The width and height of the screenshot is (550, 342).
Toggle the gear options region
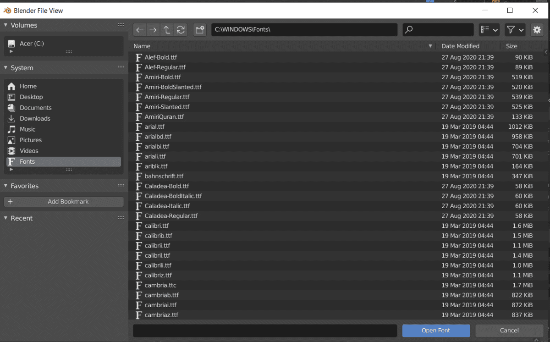[x=537, y=30]
